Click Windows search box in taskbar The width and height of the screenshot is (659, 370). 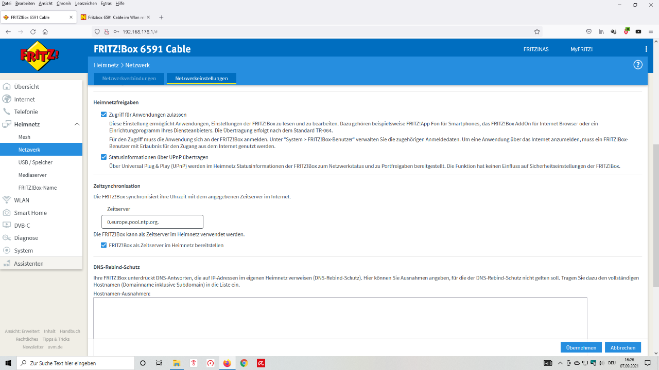coord(75,363)
